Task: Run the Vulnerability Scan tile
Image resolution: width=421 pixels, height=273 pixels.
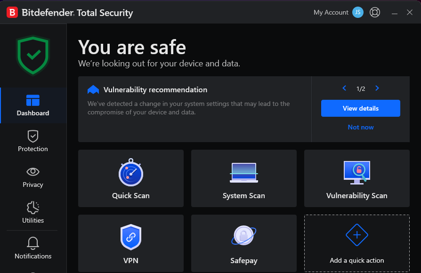Action: click(x=357, y=178)
